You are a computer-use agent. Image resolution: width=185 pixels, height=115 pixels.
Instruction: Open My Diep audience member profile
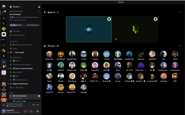point(106,78)
